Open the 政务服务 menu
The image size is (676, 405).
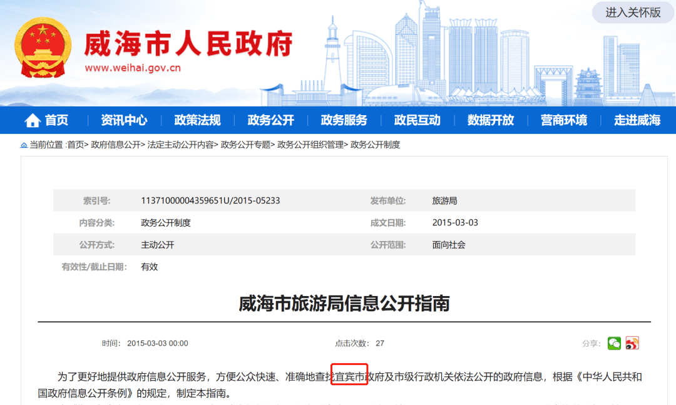click(x=344, y=120)
